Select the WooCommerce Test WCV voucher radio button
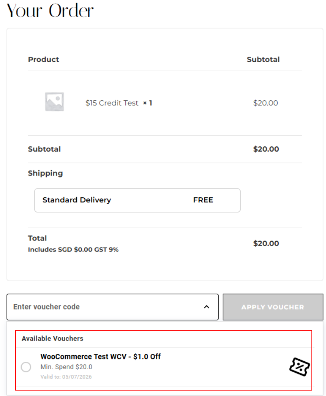The image size is (326, 396). click(x=26, y=367)
